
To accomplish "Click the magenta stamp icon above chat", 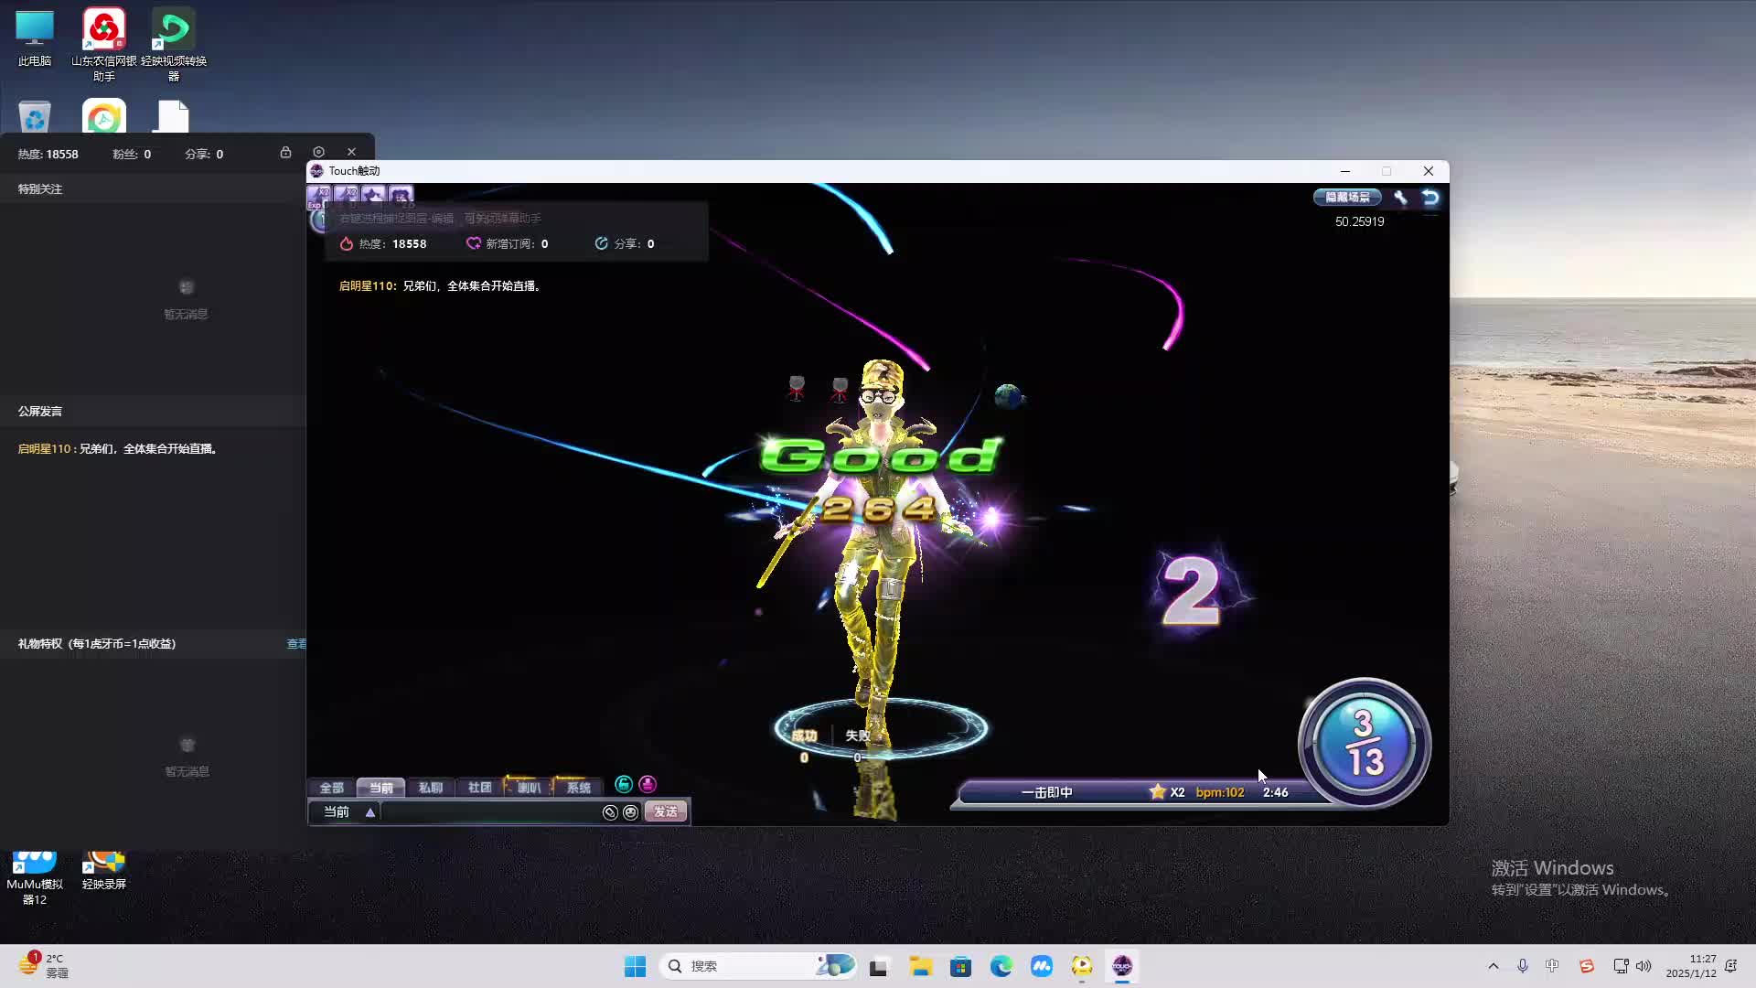I will coord(648,784).
